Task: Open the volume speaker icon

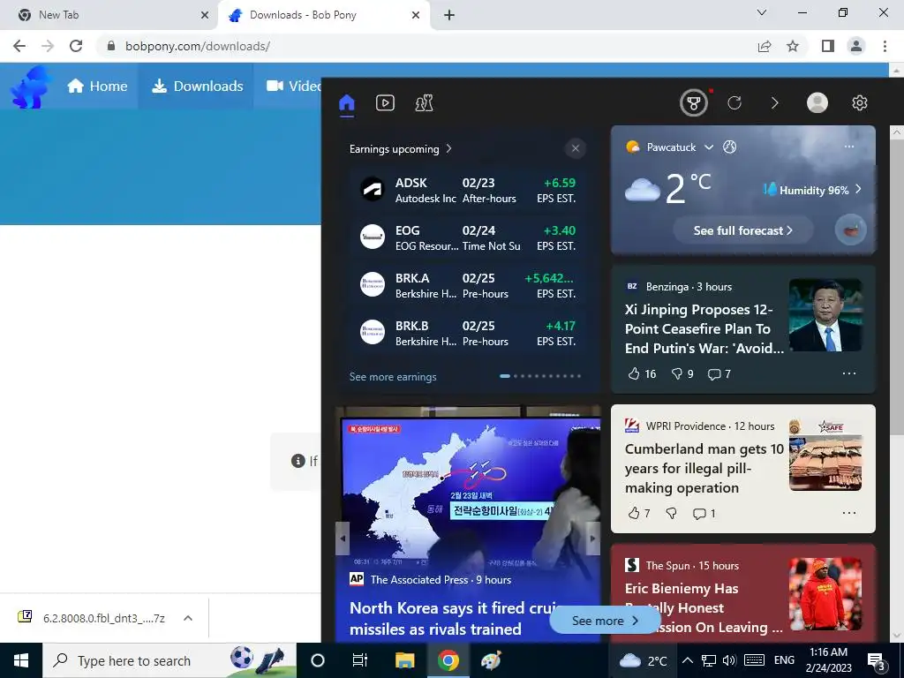Action: pyautogui.click(x=729, y=660)
